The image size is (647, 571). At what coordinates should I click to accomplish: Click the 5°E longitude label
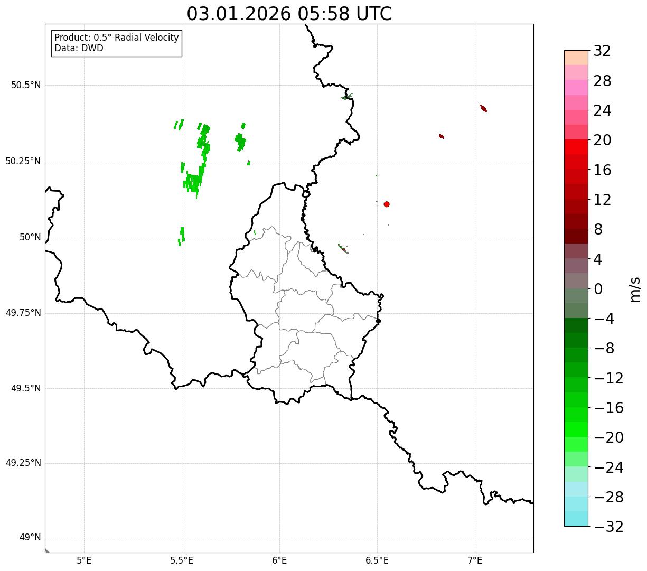point(85,560)
